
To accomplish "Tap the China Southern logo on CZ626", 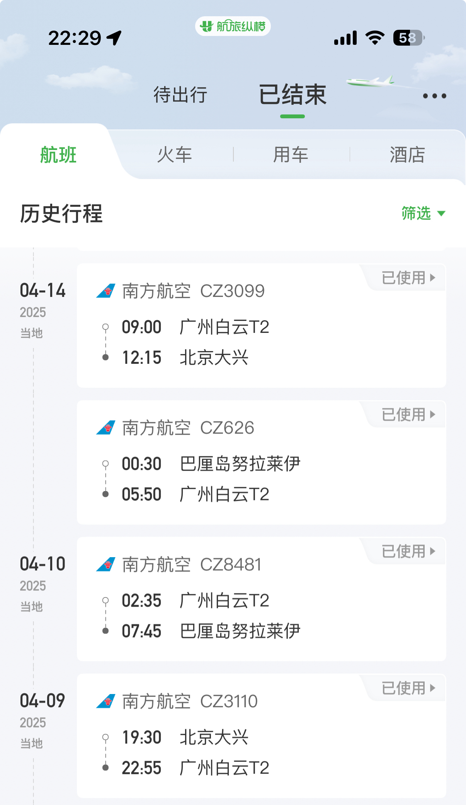I will pyautogui.click(x=106, y=428).
